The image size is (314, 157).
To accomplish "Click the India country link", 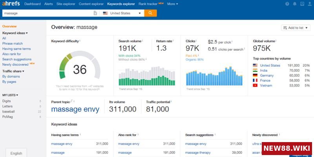I will [x=263, y=71].
